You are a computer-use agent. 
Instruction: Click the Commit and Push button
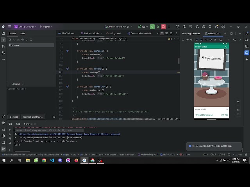pos(33,117)
